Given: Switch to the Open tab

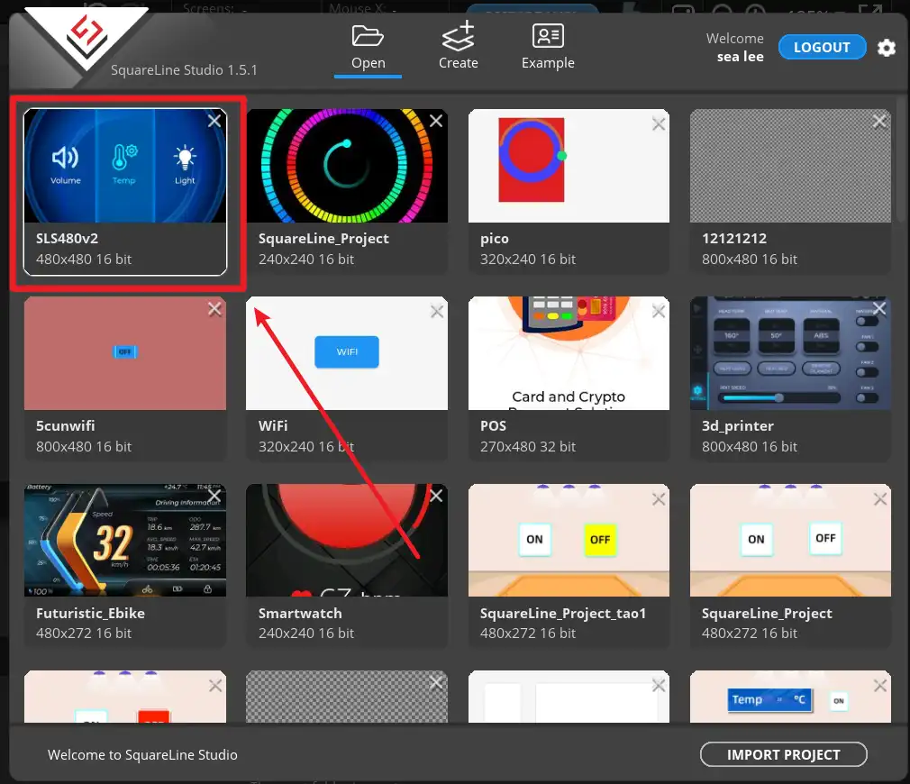Looking at the screenshot, I should pyautogui.click(x=368, y=48).
